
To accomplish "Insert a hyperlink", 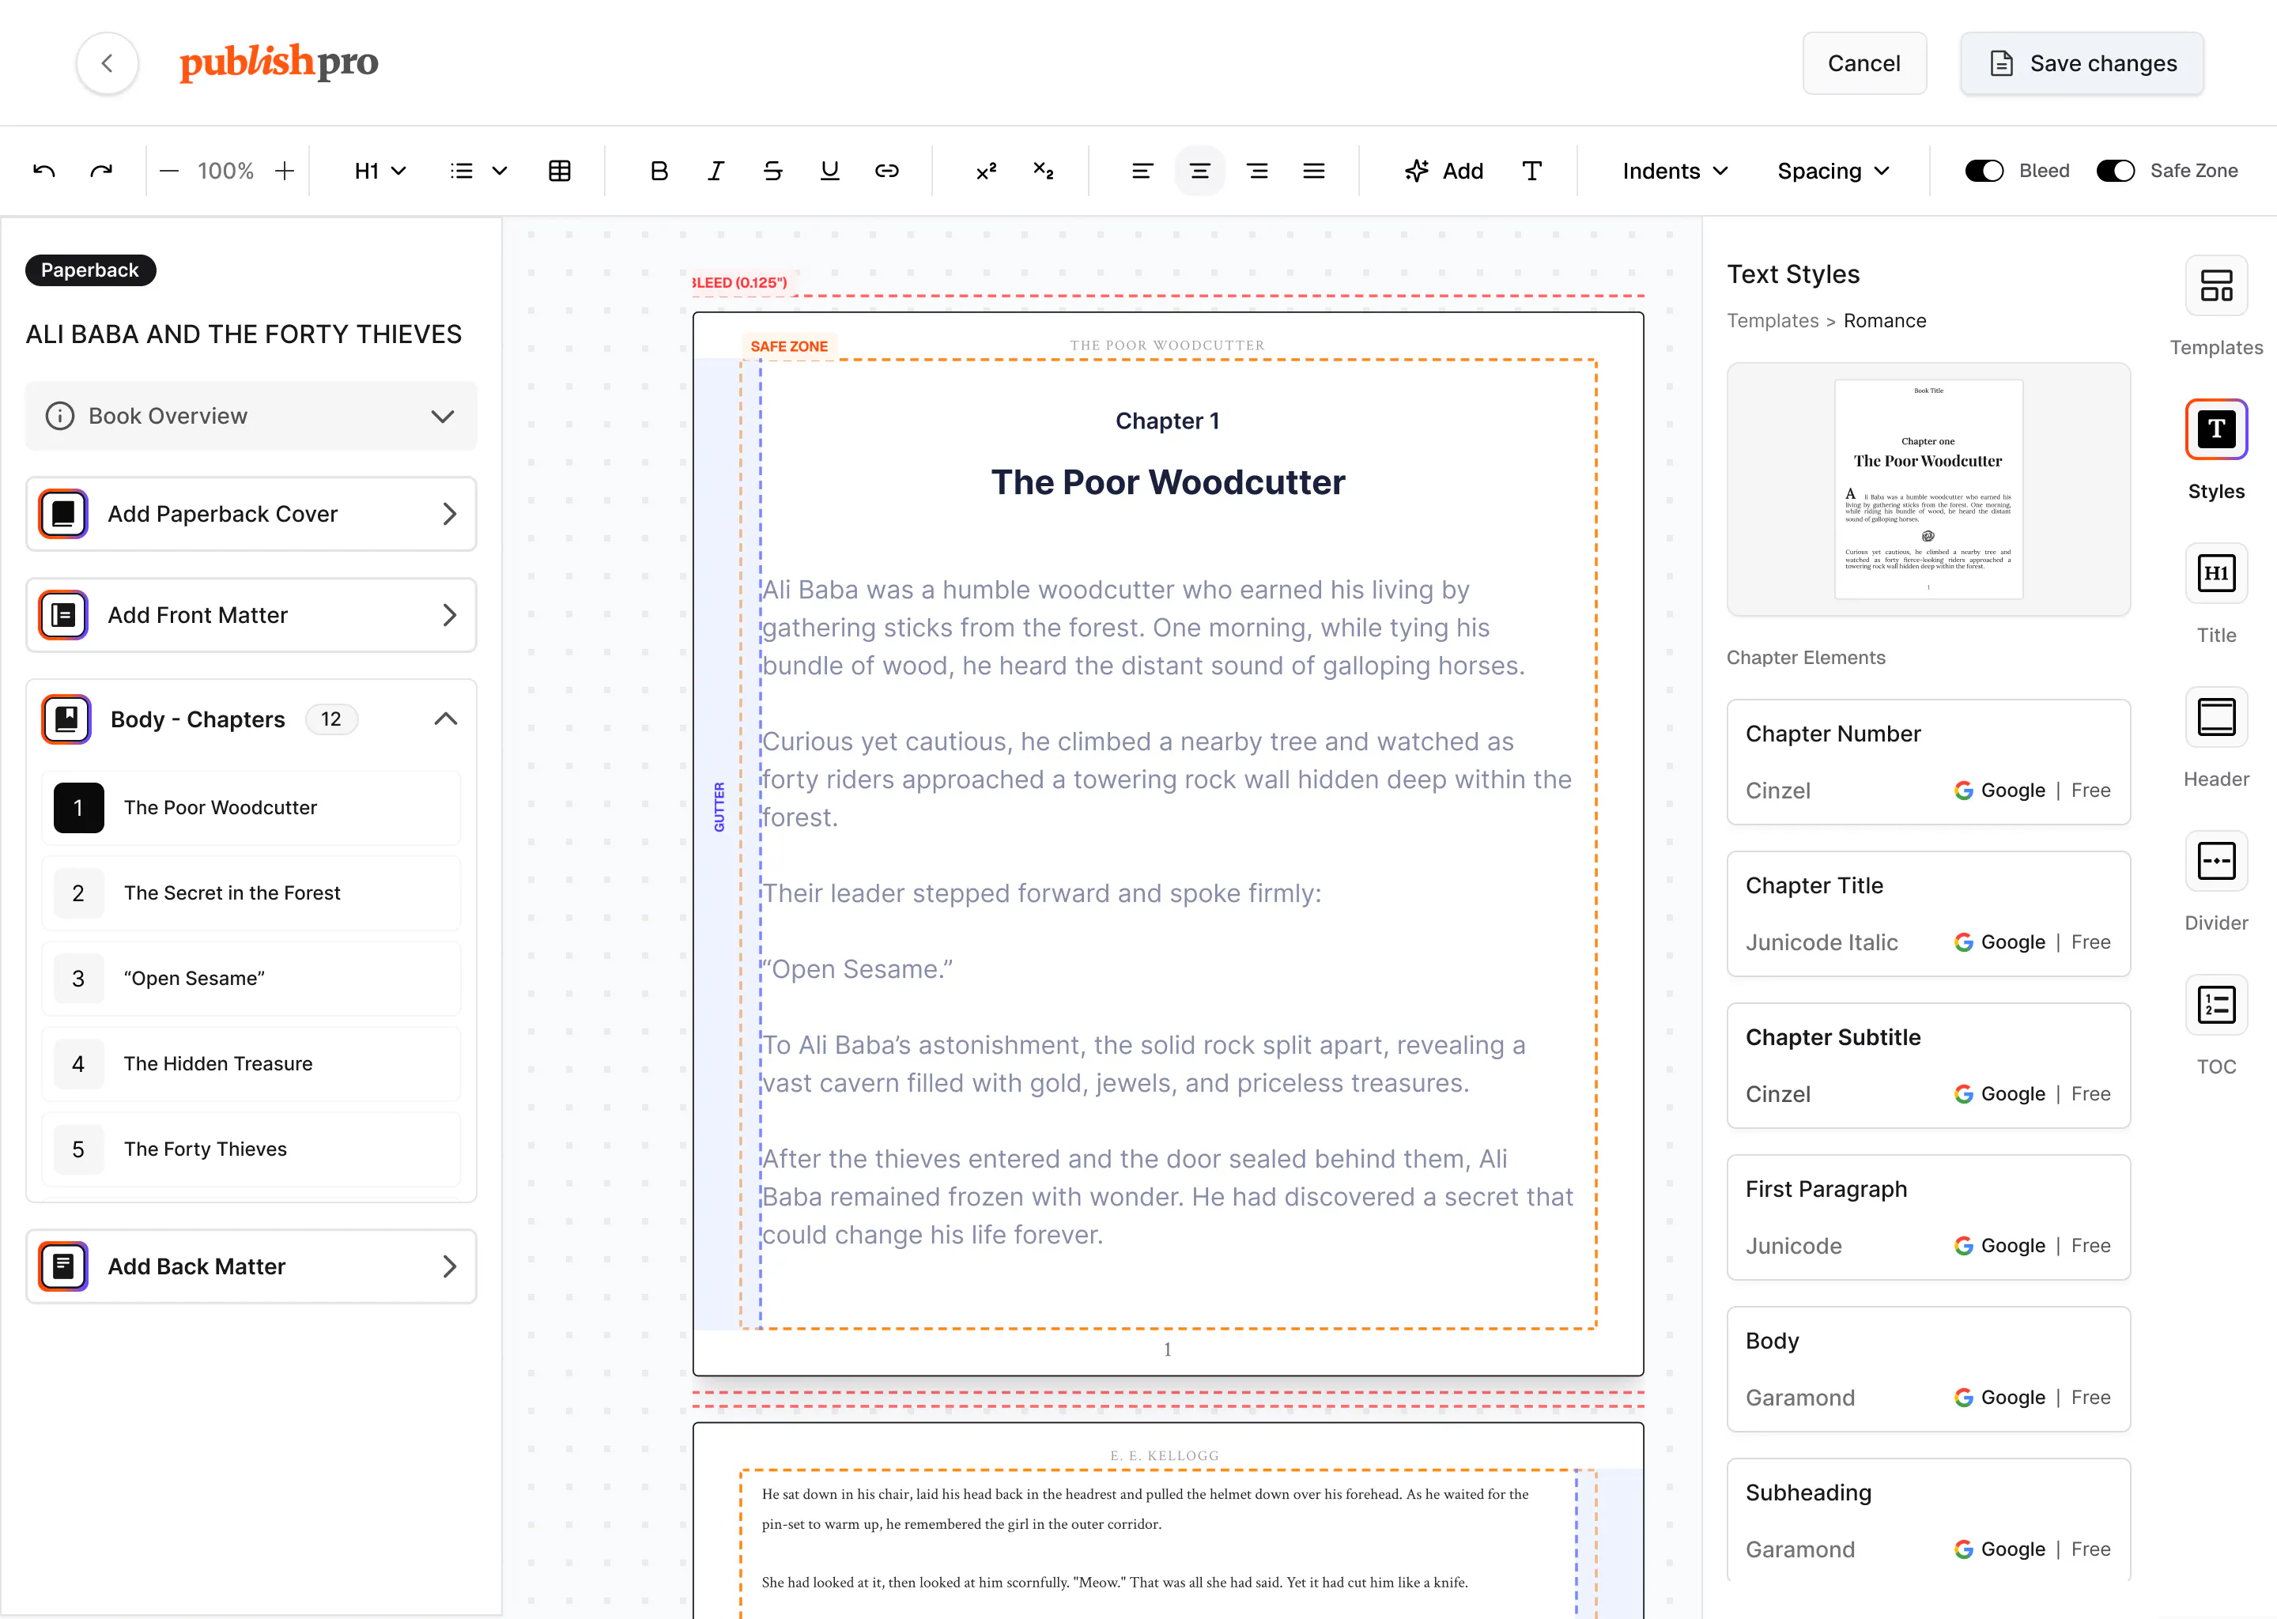I will tap(886, 171).
